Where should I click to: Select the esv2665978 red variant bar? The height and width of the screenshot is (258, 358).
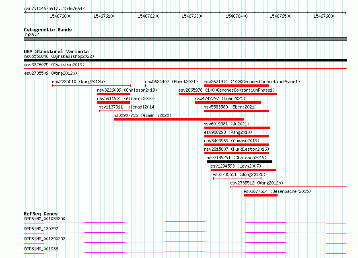point(228,94)
